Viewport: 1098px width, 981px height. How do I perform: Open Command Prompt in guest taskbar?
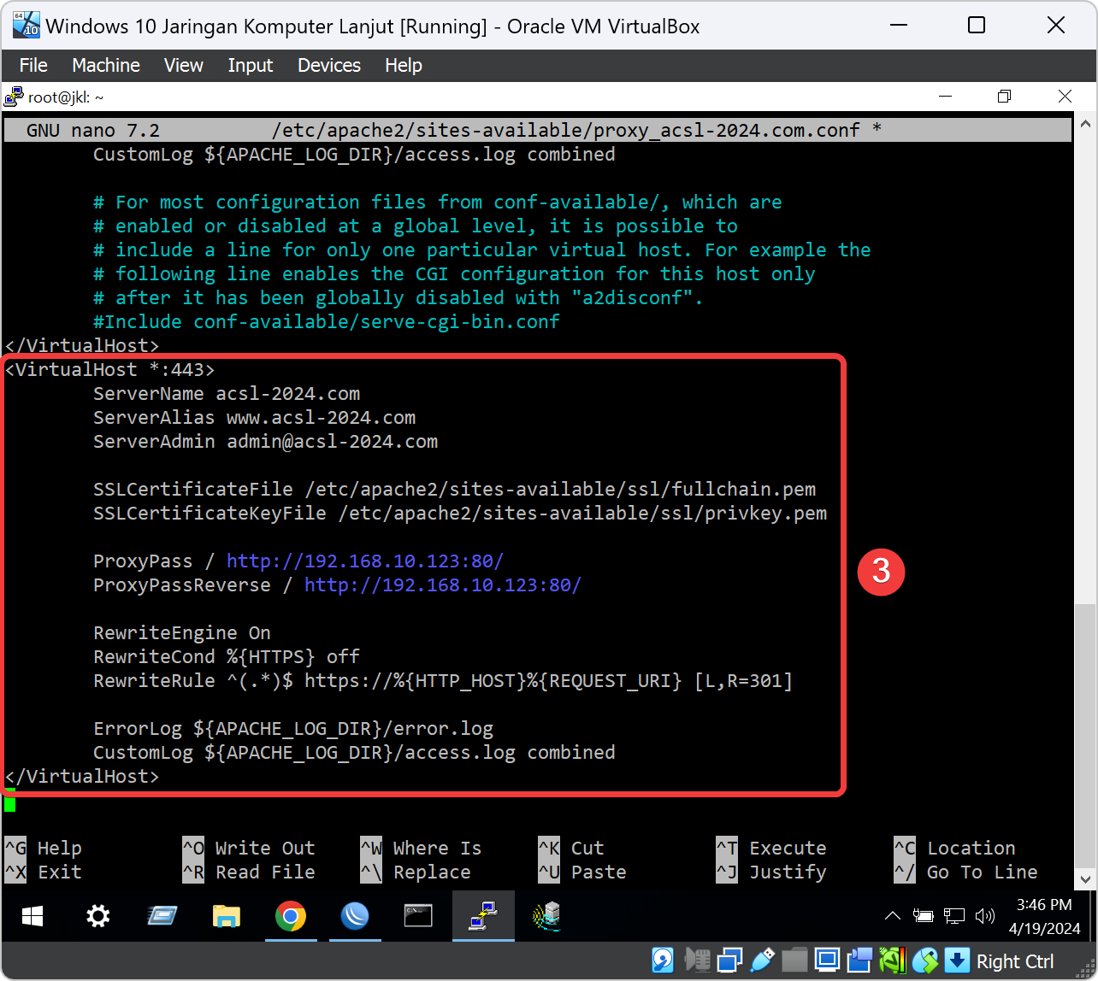click(418, 917)
